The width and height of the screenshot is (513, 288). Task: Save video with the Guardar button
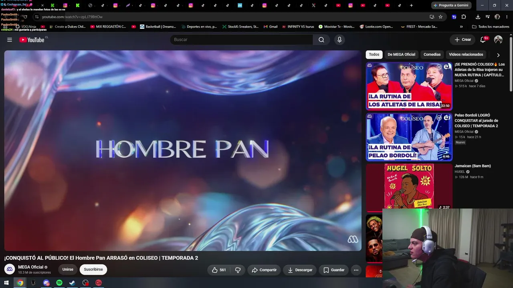click(x=334, y=270)
